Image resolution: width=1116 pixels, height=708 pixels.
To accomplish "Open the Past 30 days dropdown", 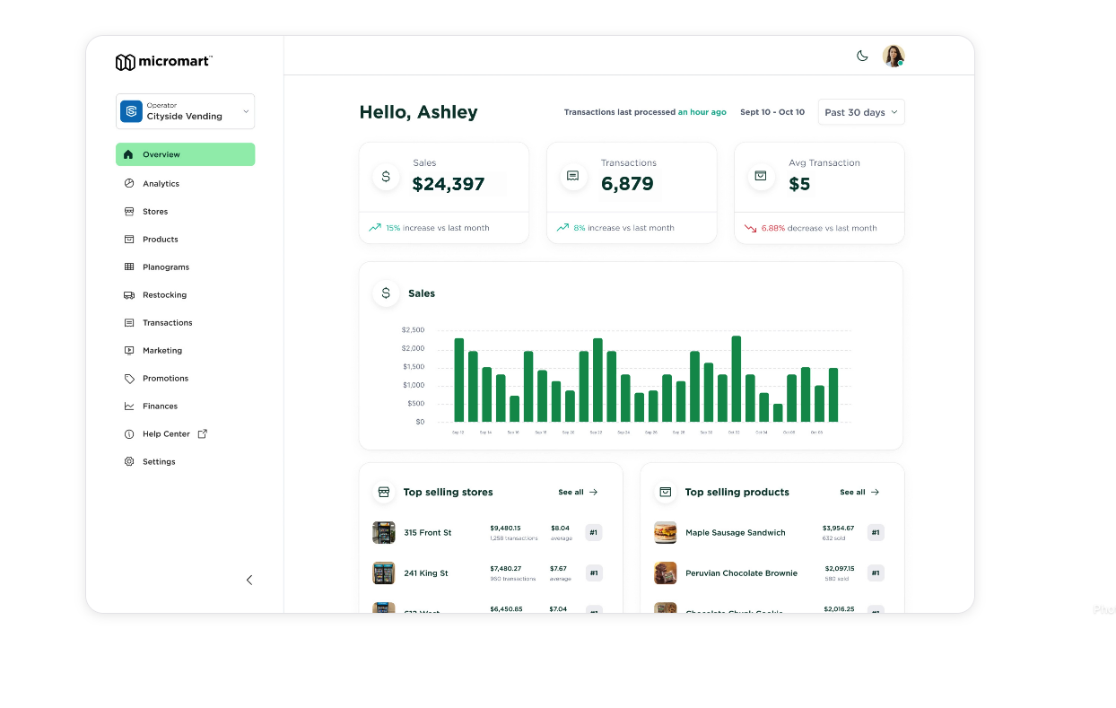I will (861, 112).
